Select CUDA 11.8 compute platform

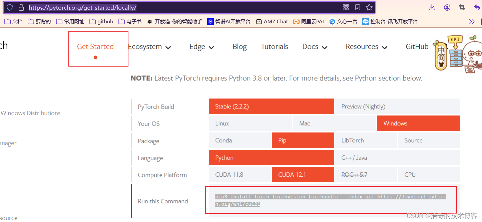tap(240, 174)
